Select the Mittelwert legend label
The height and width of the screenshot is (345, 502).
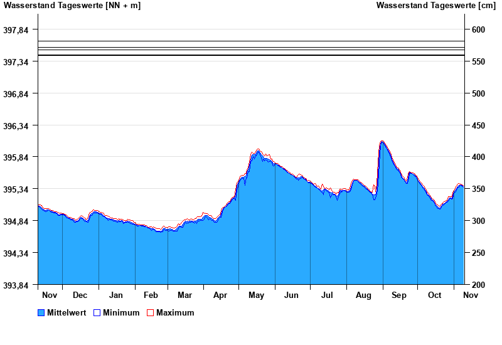[x=67, y=313]
